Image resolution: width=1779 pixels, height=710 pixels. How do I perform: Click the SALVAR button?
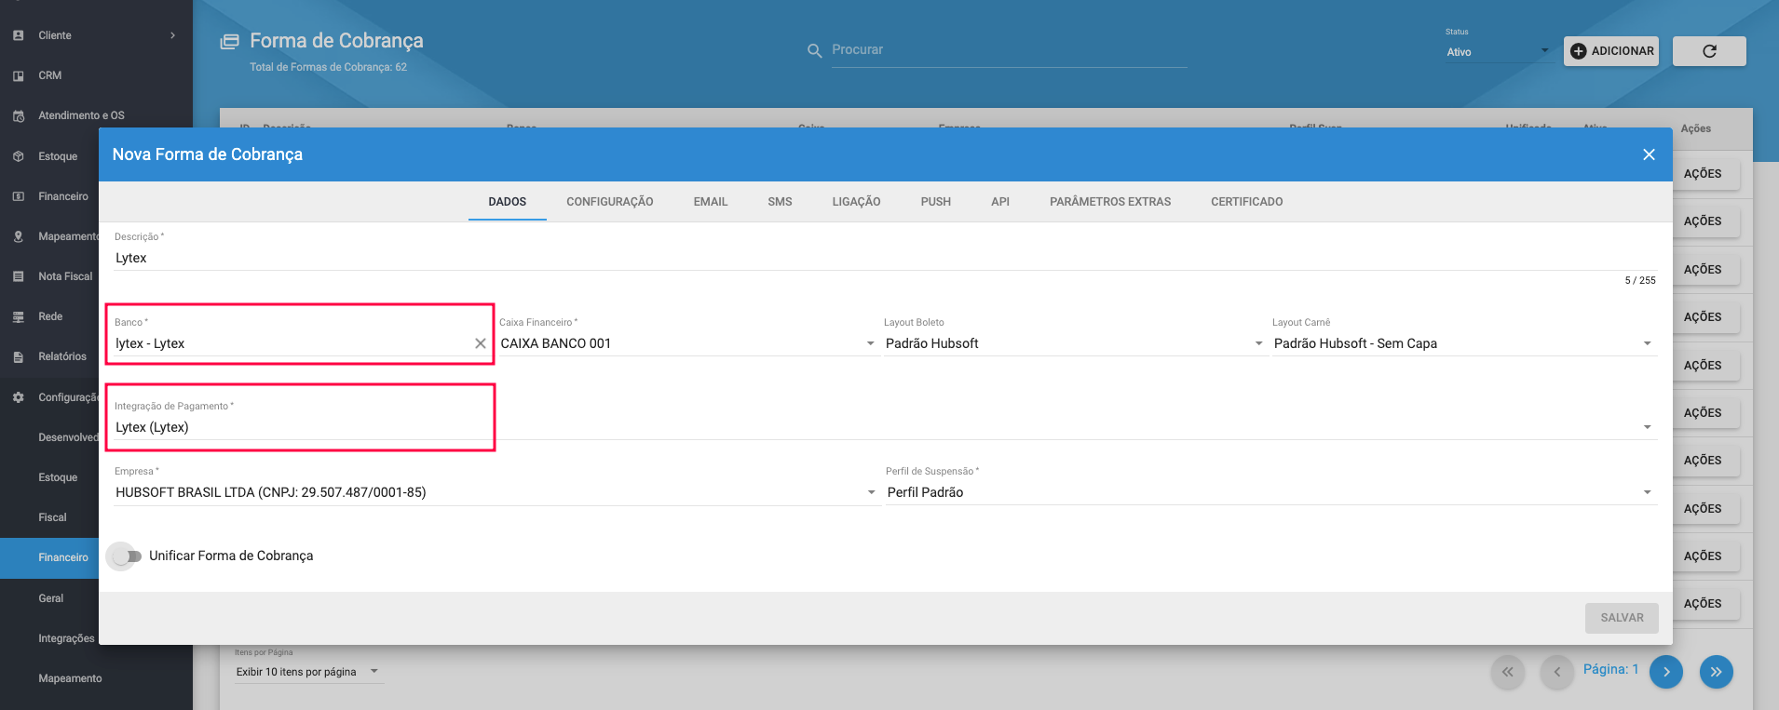coord(1623,618)
